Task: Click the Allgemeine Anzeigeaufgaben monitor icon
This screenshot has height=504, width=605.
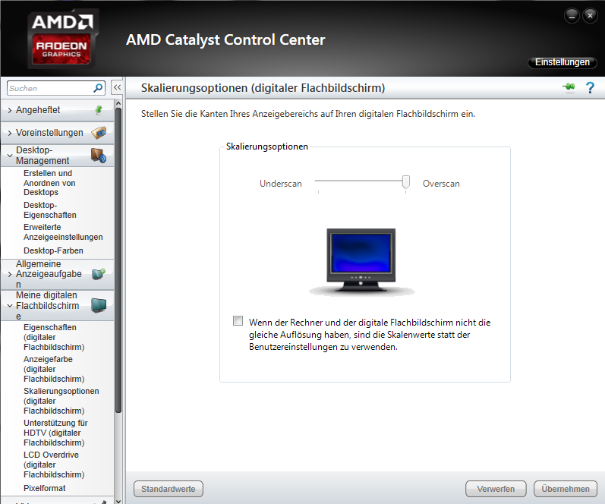Action: pos(99,274)
